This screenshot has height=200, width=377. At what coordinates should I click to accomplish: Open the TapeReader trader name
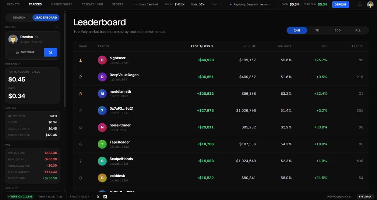click(120, 142)
